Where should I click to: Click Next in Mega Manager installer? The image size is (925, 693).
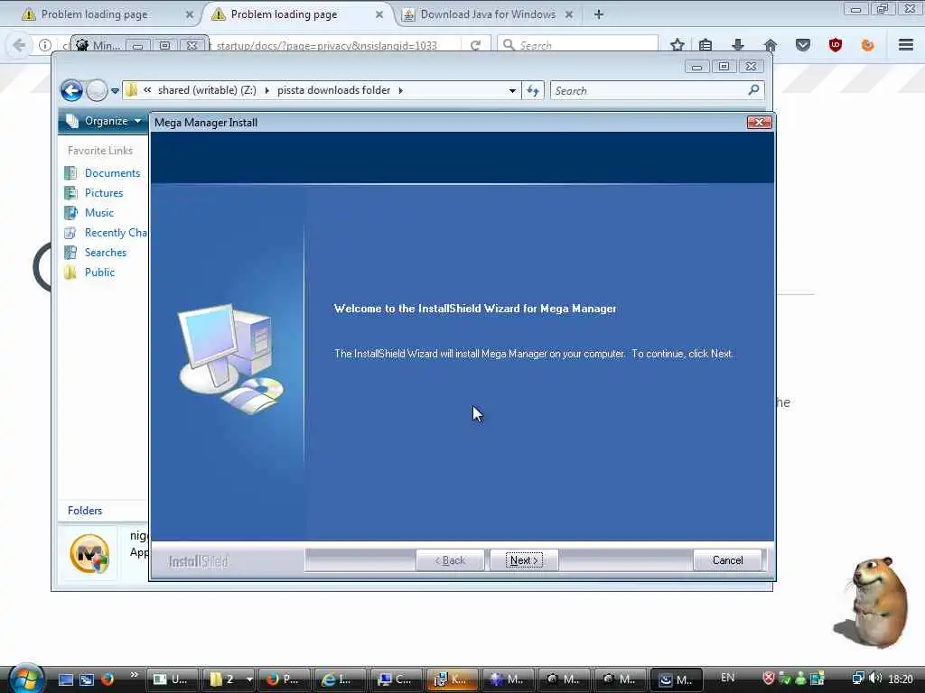[x=524, y=560]
